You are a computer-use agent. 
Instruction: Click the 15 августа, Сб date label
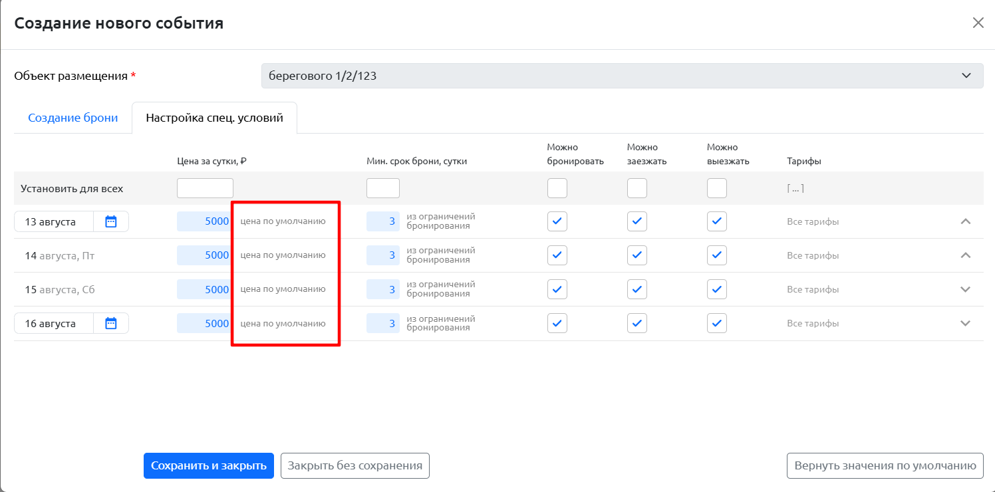pos(60,289)
